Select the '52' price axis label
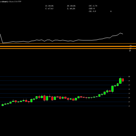Screen dimensions: 136x136 point(129,77)
